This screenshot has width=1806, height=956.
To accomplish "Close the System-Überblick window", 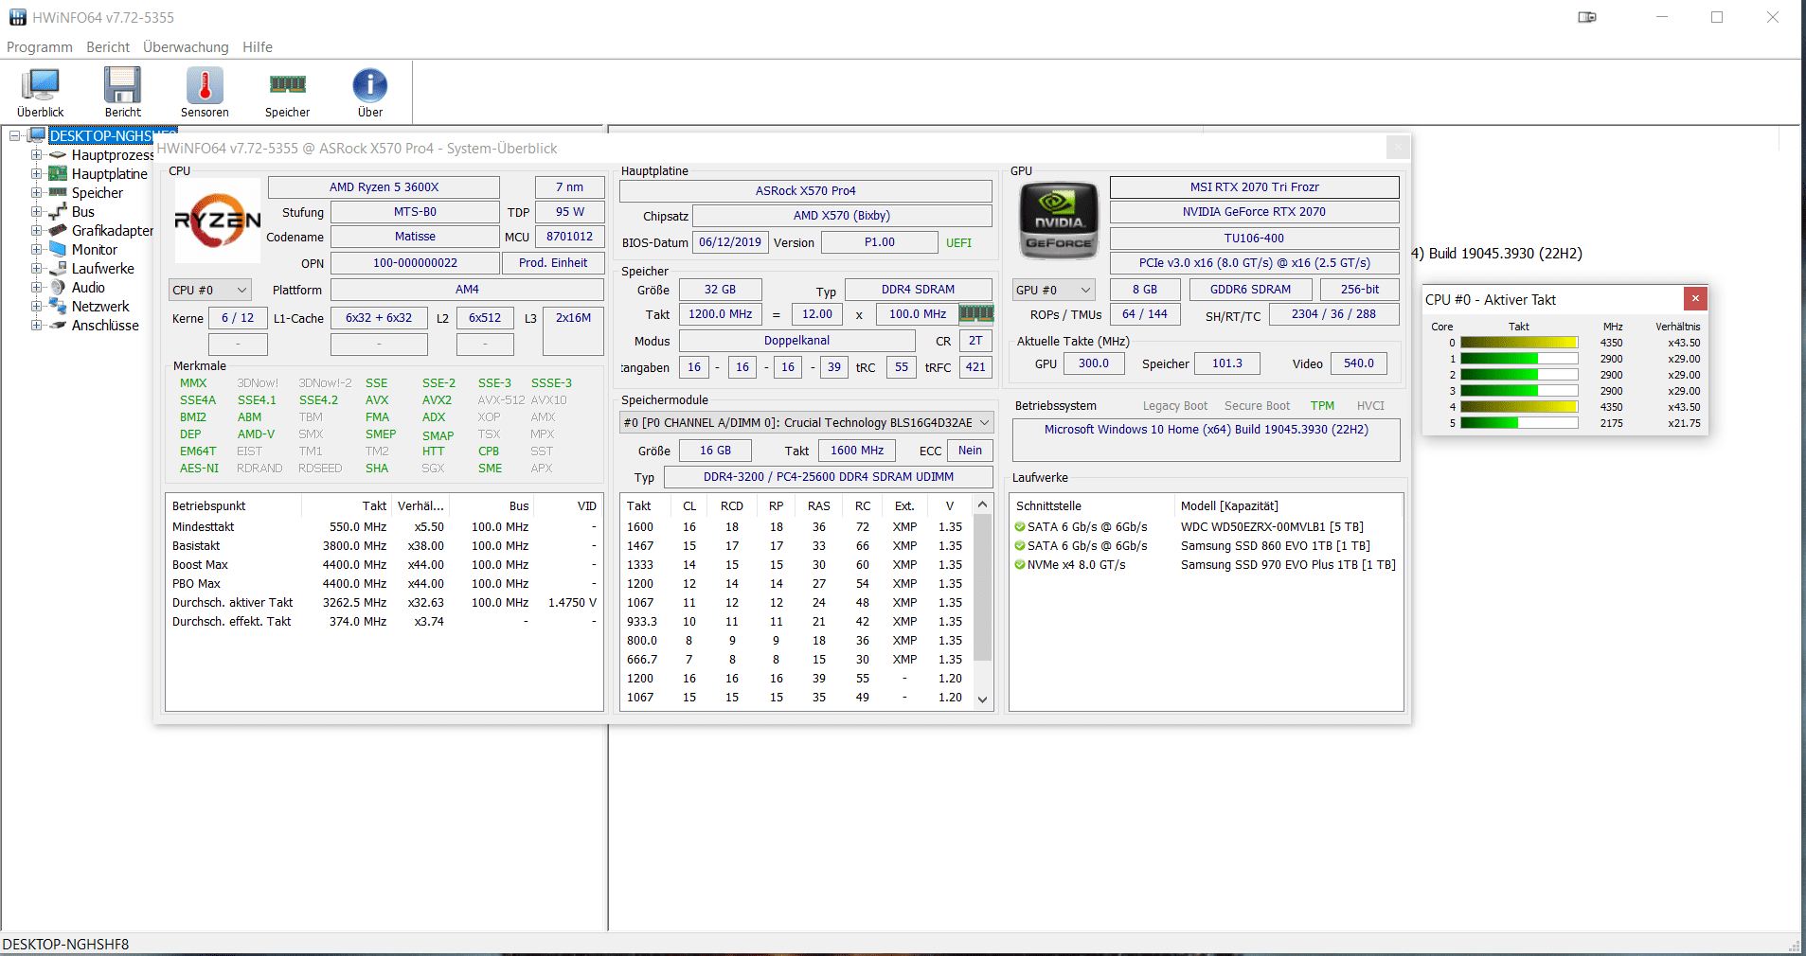I will (1398, 148).
